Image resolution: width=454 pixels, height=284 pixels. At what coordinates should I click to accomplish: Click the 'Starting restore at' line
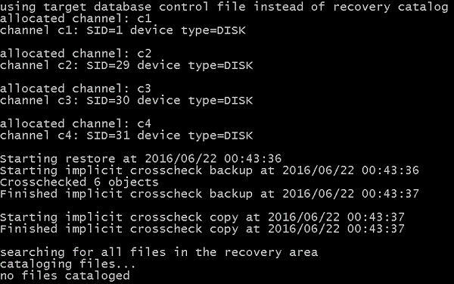click(141, 159)
